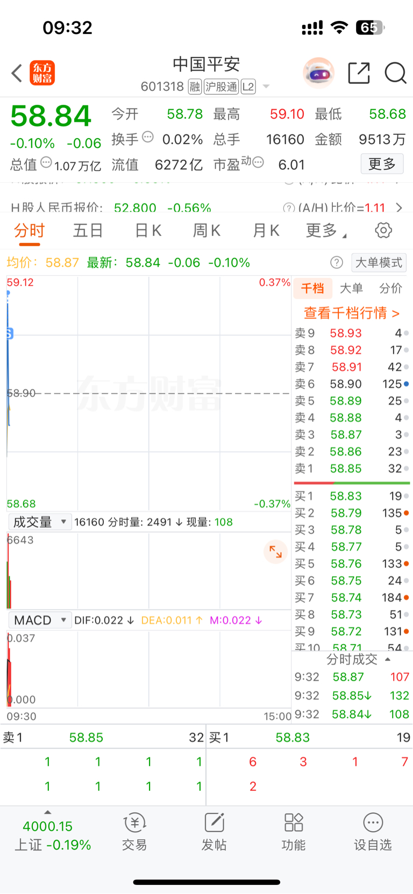
Task: Collapse the 分时成交 section
Action: [358, 659]
